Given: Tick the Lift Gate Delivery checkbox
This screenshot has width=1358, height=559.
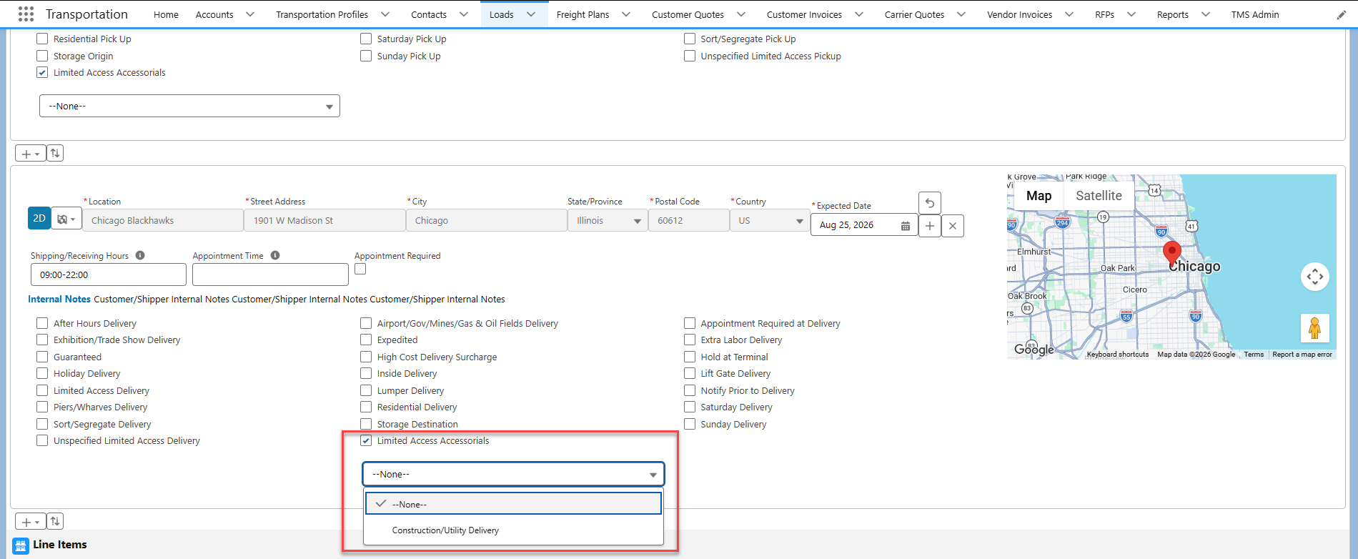Looking at the screenshot, I should (x=690, y=373).
